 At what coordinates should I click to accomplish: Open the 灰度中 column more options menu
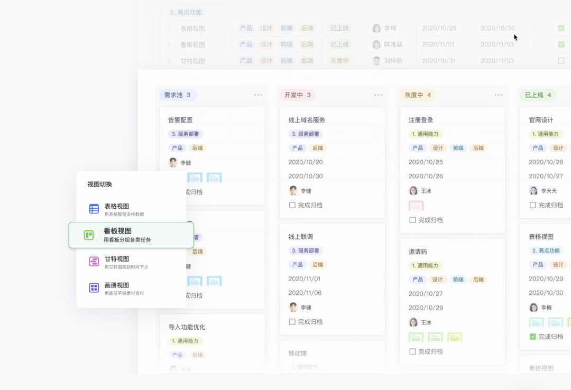499,95
